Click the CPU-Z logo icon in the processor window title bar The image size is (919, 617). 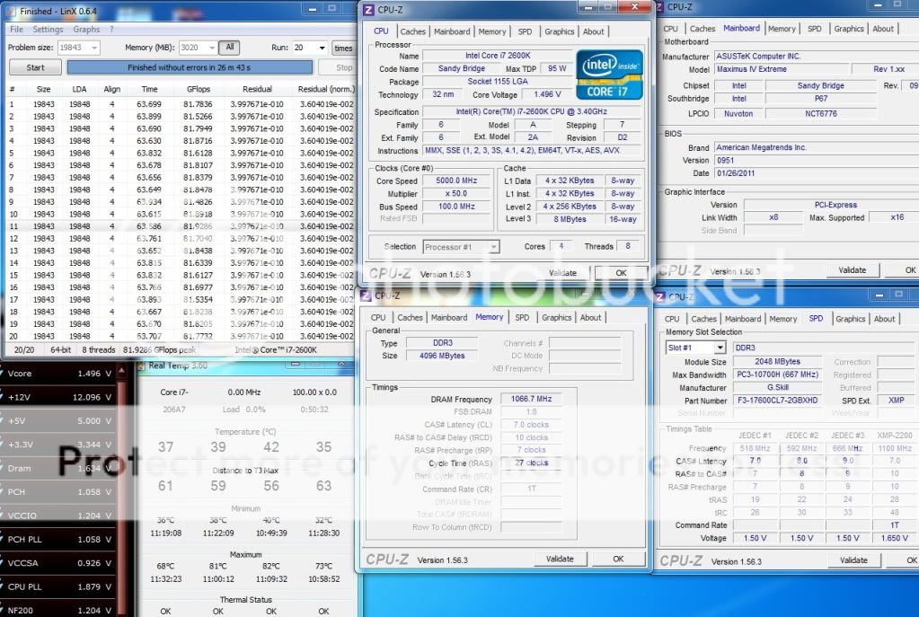click(x=367, y=8)
